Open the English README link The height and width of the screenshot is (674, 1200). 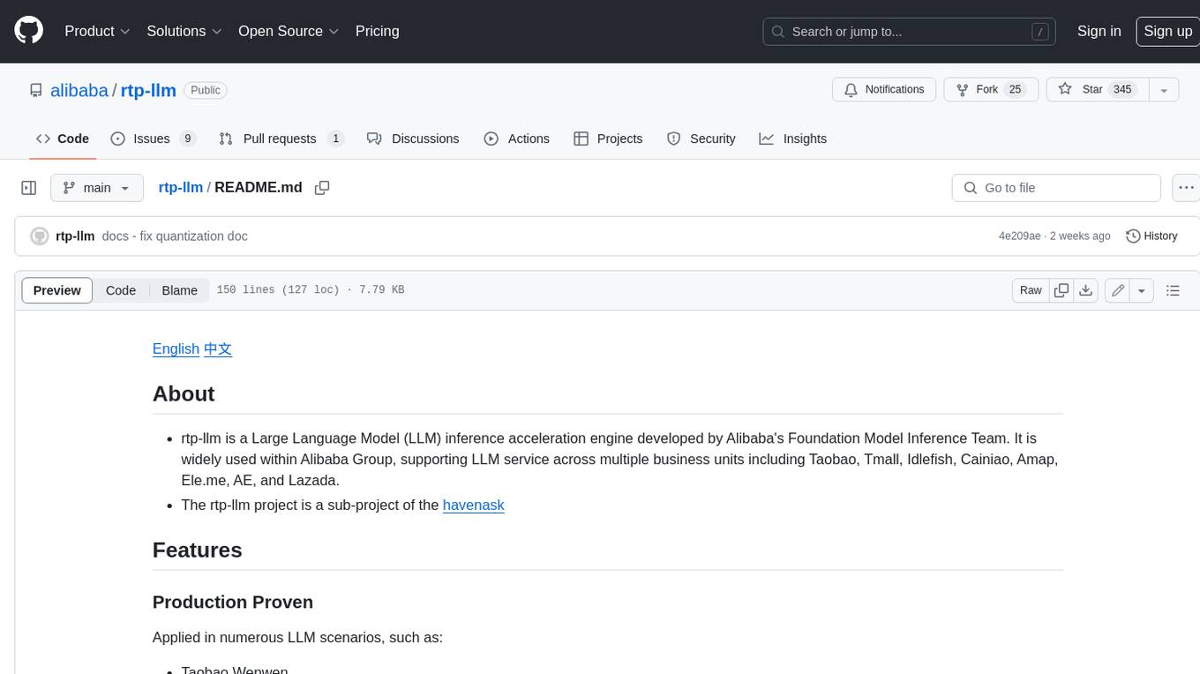[176, 348]
